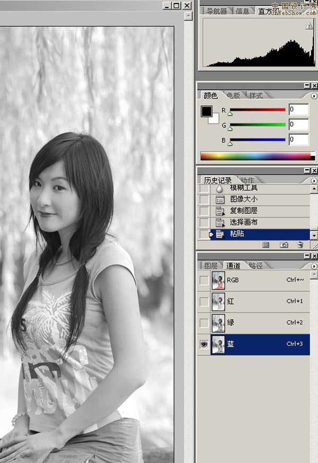The image size is (318, 463).
Task: Toggle visibility of the 绿 channel
Action: click(204, 323)
